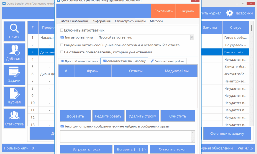Open Настройки gear icon
Screen dimensions: 257x154
[230, 13]
